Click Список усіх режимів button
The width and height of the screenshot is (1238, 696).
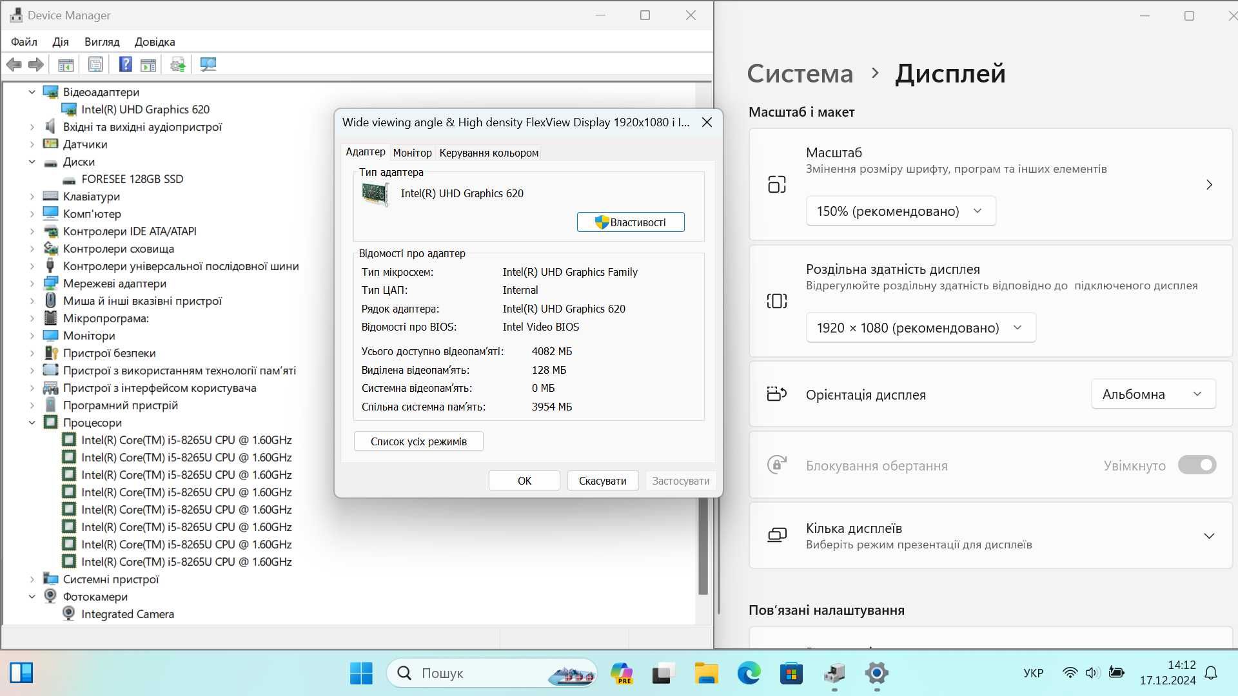[x=418, y=441]
